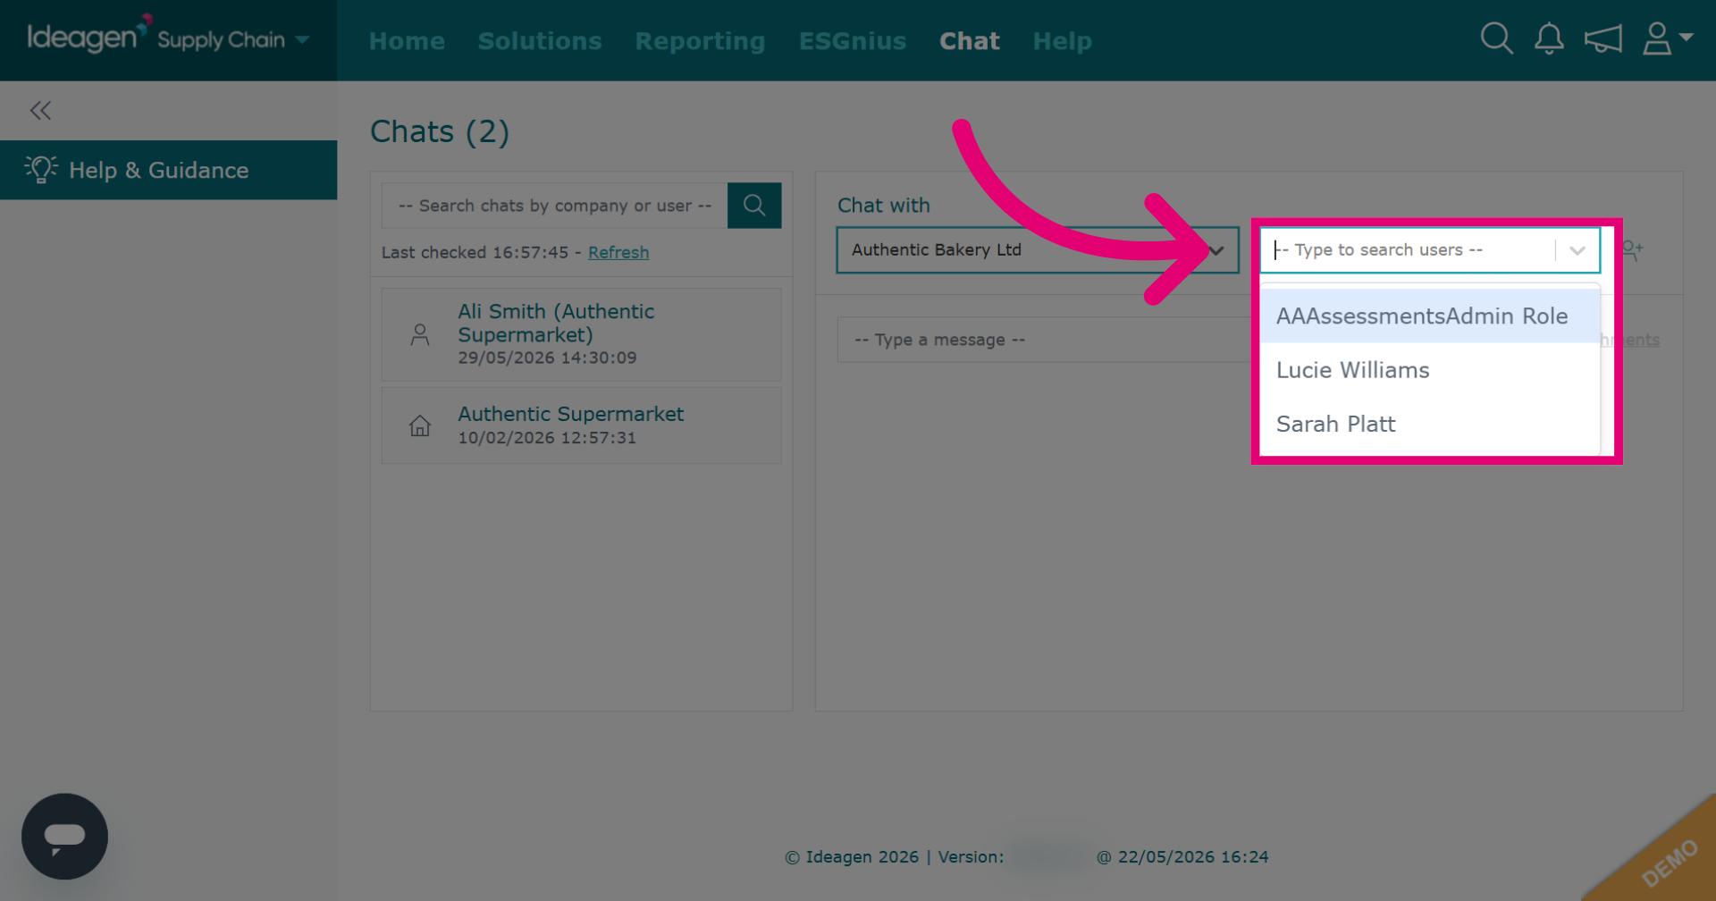1716x901 pixels.
Task: Open the ESGnius menu
Action: coord(853,41)
